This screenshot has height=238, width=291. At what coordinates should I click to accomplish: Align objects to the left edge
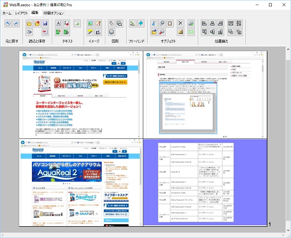(x=204, y=24)
